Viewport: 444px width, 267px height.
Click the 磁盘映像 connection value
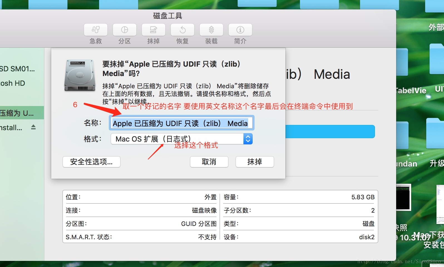click(x=204, y=210)
